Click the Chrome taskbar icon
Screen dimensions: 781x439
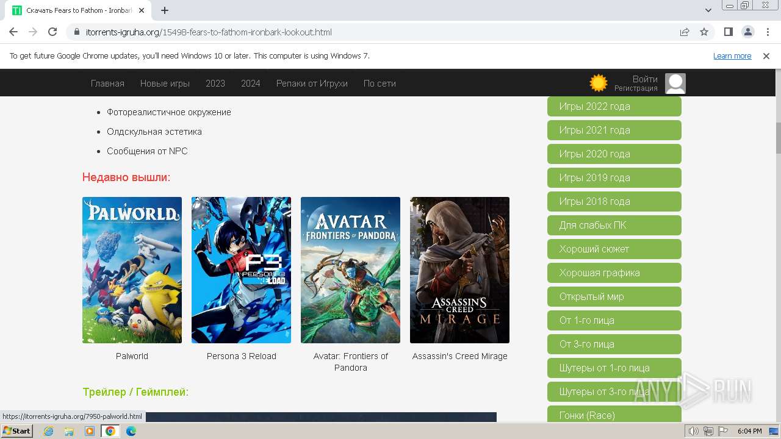coord(110,431)
